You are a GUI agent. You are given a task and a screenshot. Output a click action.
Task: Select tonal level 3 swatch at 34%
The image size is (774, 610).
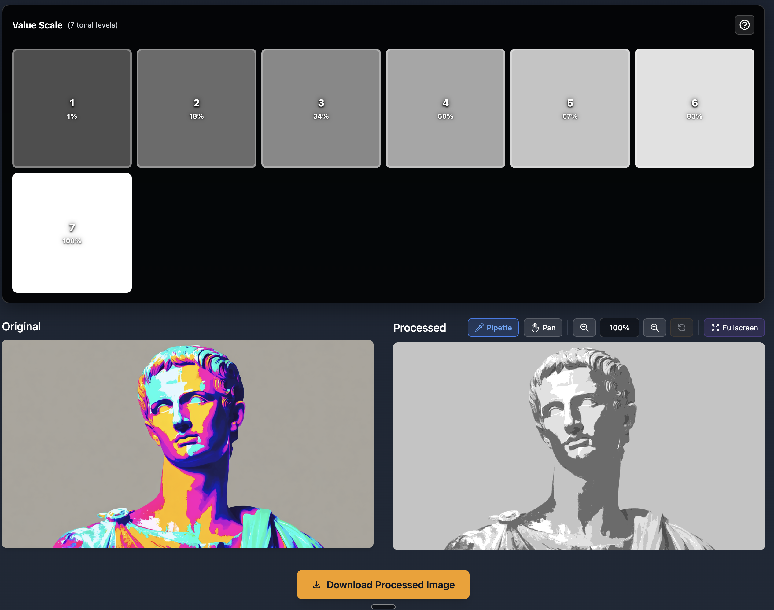321,108
